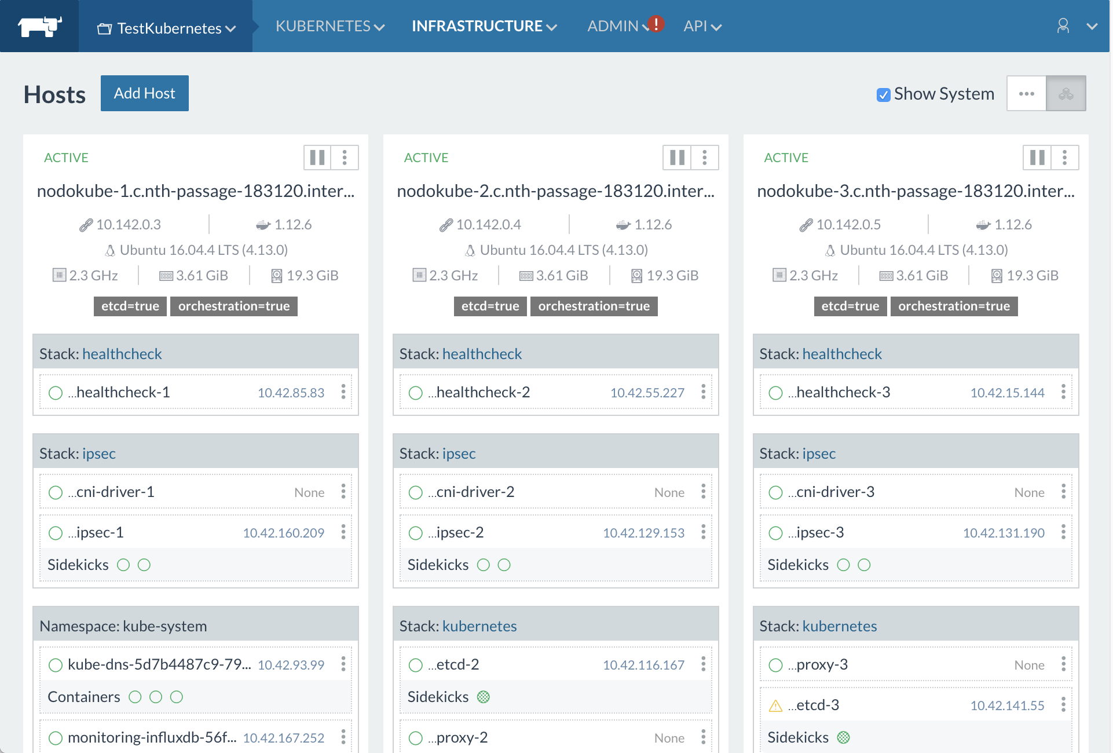
Task: Uncheck the Show System checkbox
Action: click(x=883, y=94)
